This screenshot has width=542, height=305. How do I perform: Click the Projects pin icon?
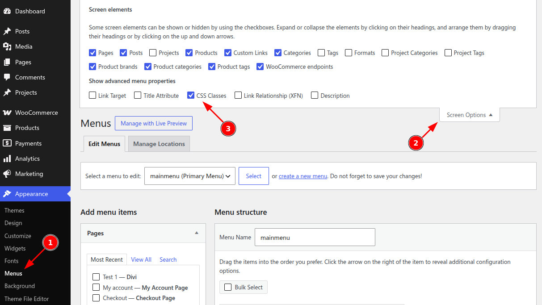click(x=7, y=92)
